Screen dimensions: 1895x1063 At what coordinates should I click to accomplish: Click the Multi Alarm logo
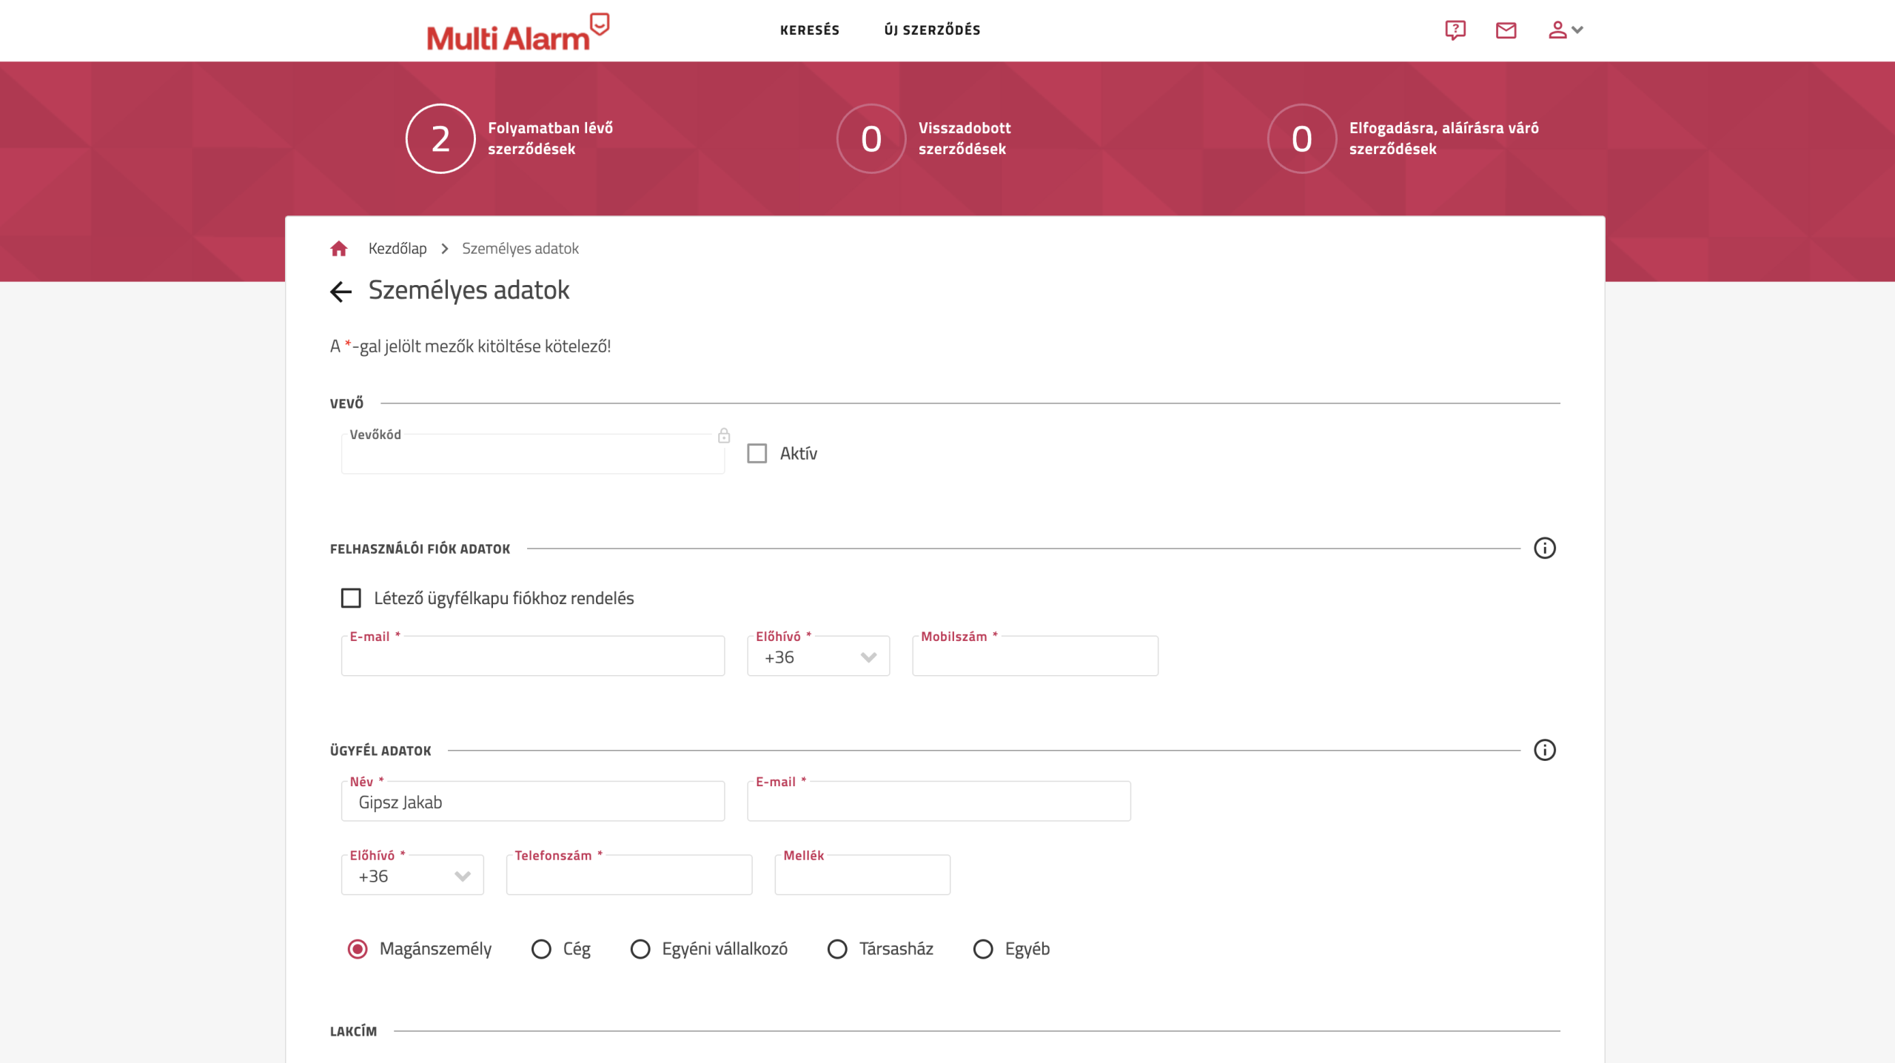(x=517, y=33)
